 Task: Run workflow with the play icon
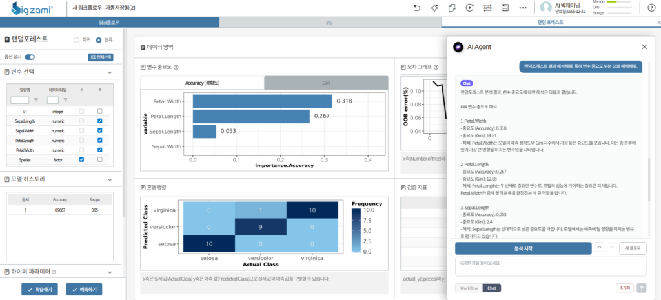pyautogui.click(x=470, y=8)
